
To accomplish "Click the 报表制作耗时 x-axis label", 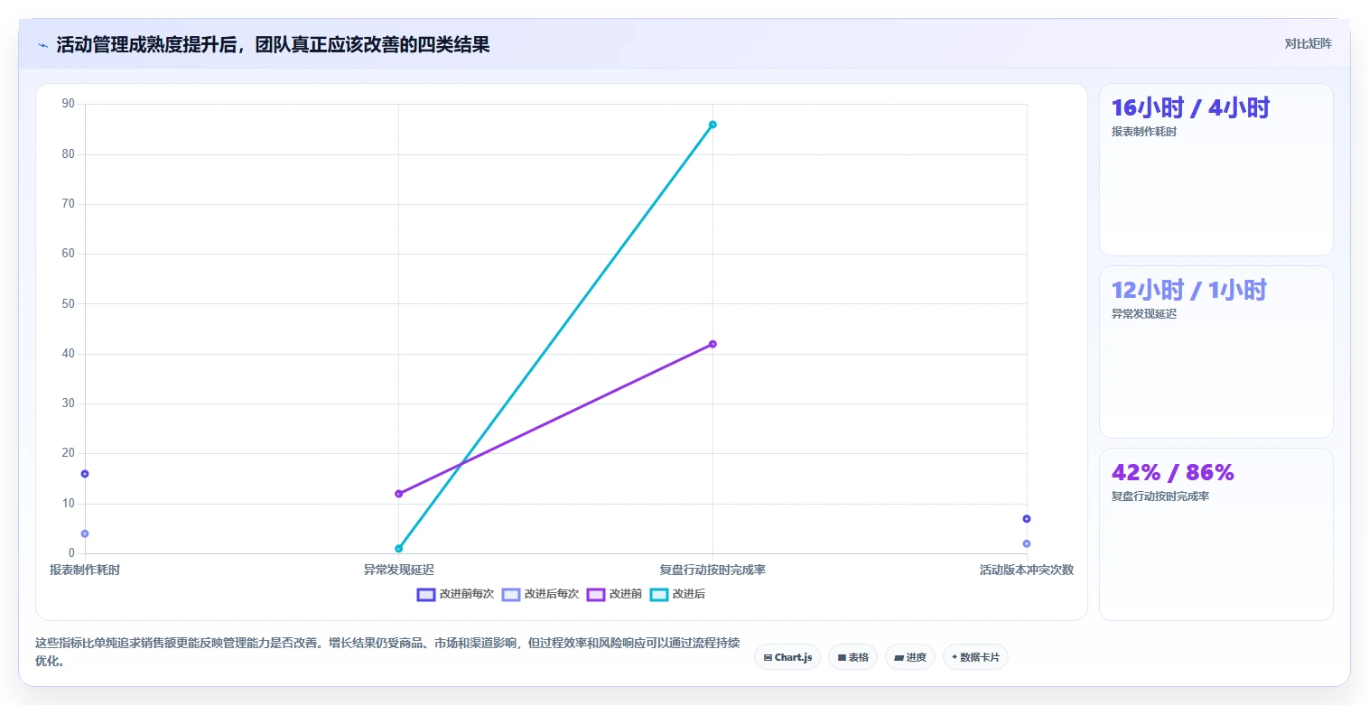I will point(85,570).
